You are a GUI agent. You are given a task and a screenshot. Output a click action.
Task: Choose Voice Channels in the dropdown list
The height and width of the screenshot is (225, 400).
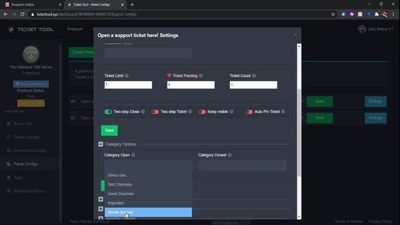point(148,194)
